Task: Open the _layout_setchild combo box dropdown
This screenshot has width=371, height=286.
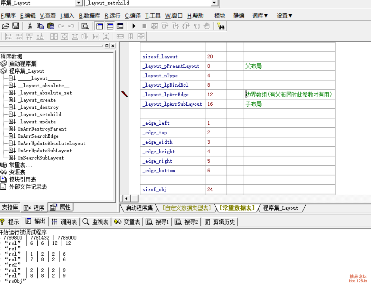Action: 214,3
